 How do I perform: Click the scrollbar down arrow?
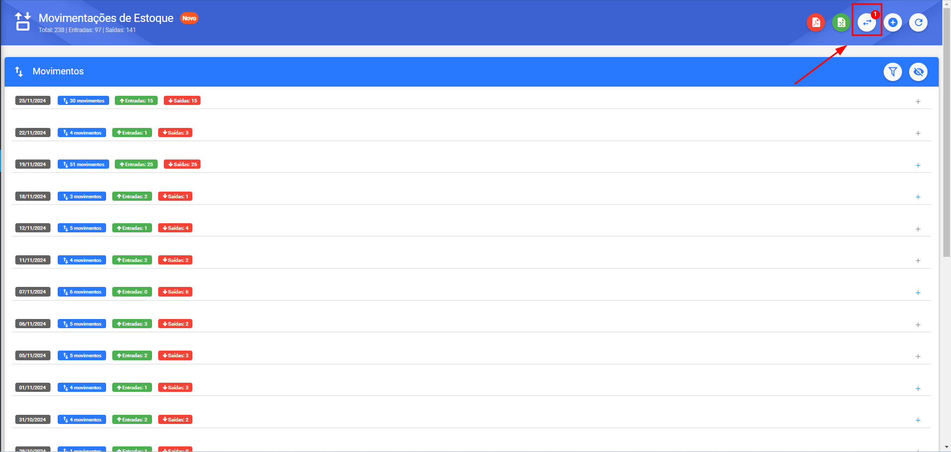pos(946,447)
